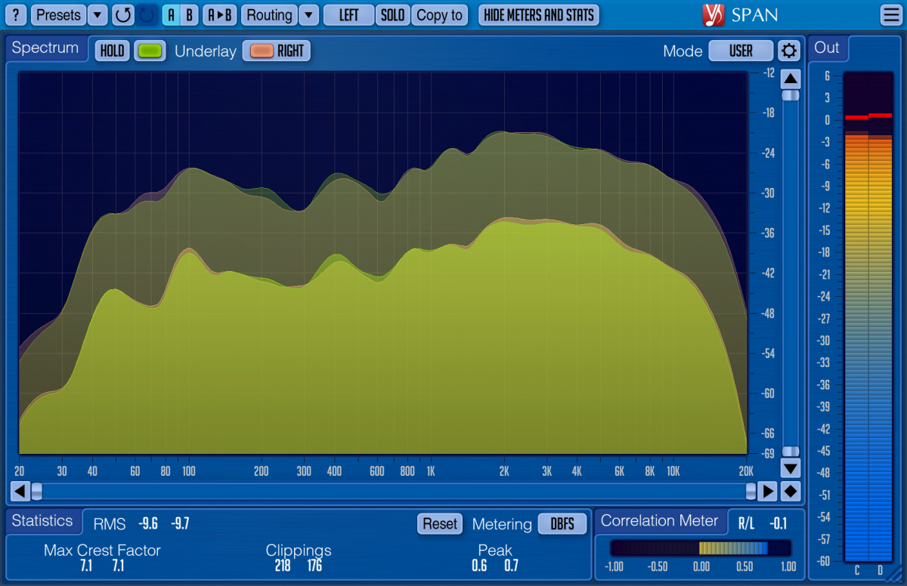Viewport: 907px width, 586px height.
Task: Click the help question mark icon
Action: pos(17,15)
